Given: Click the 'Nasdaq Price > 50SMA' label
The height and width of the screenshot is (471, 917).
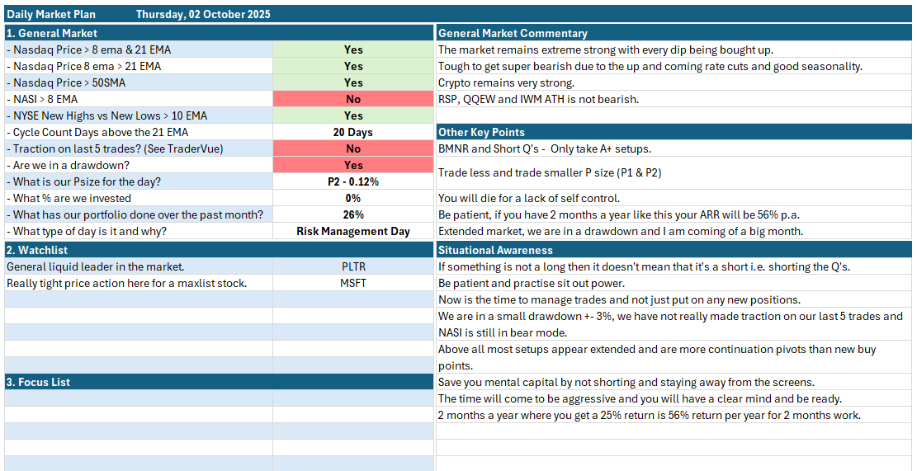Looking at the screenshot, I should [139, 82].
